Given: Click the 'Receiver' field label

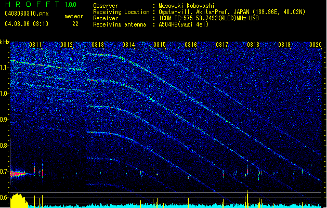Looking at the screenshot, I should 106,18.
